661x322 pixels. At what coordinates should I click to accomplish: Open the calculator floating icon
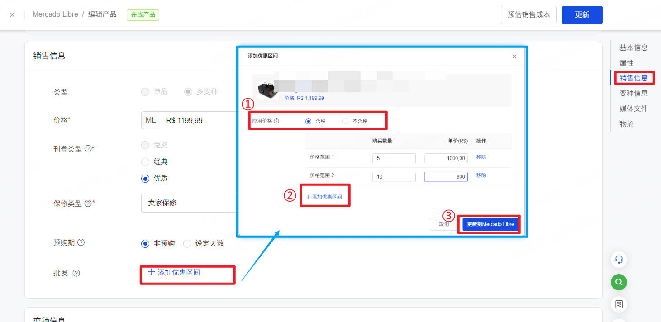(x=619, y=304)
